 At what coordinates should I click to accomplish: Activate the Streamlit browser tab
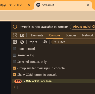pyautogui.click(x=63, y=5)
